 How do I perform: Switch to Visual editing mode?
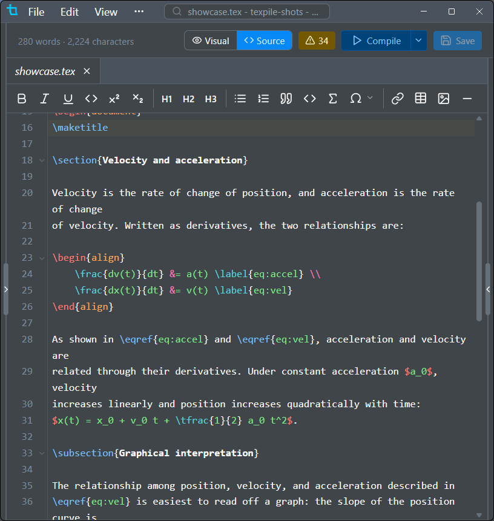211,41
